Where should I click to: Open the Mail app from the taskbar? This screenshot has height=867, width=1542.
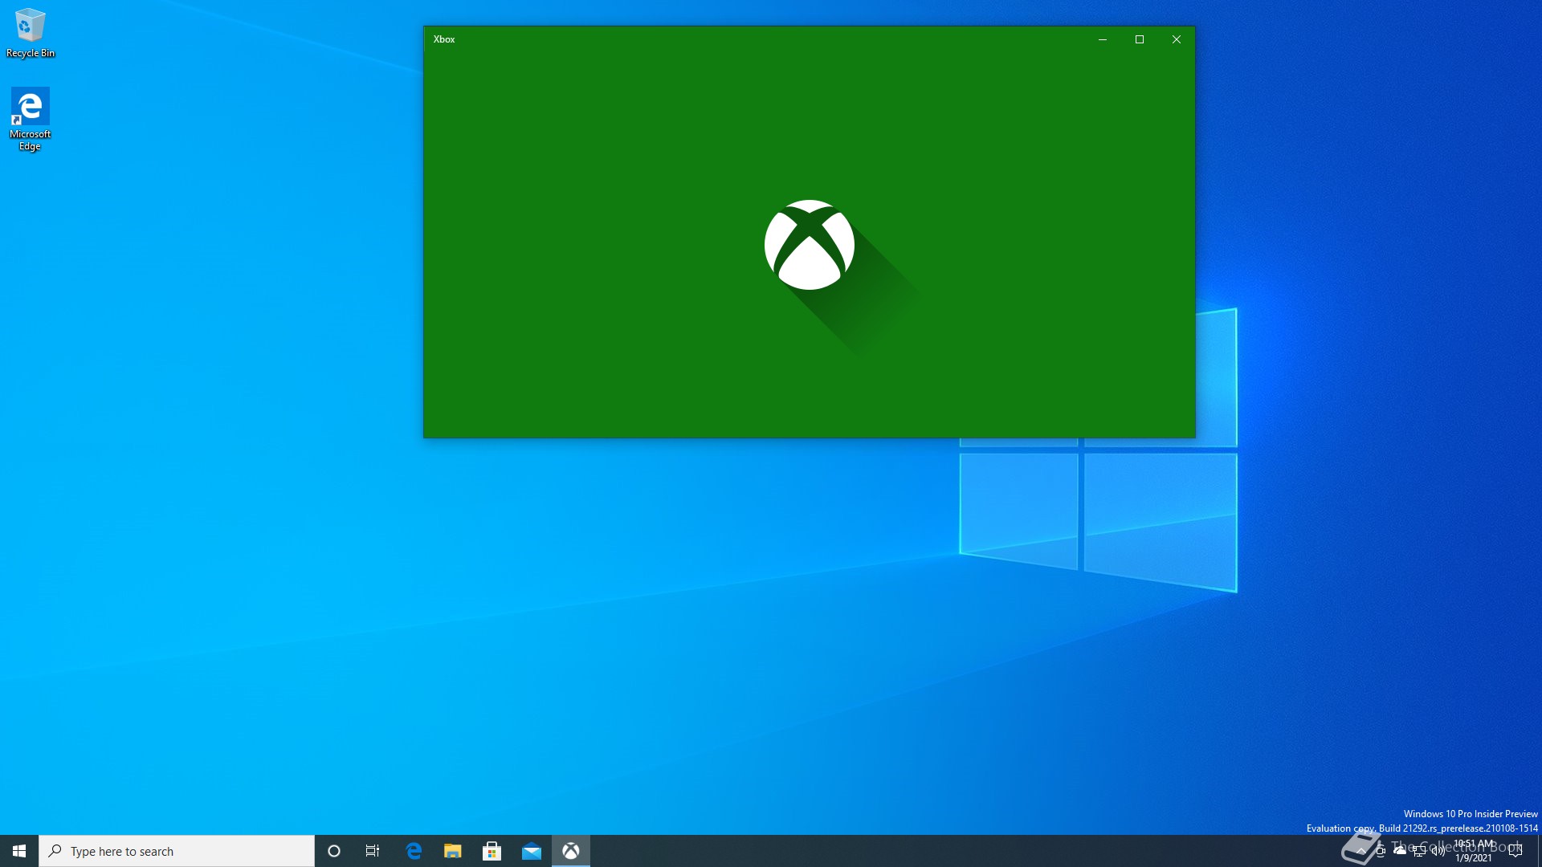click(532, 851)
